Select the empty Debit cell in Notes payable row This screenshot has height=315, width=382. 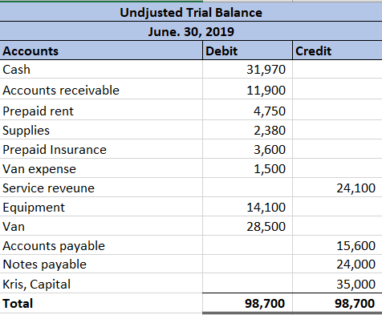pos(247,264)
